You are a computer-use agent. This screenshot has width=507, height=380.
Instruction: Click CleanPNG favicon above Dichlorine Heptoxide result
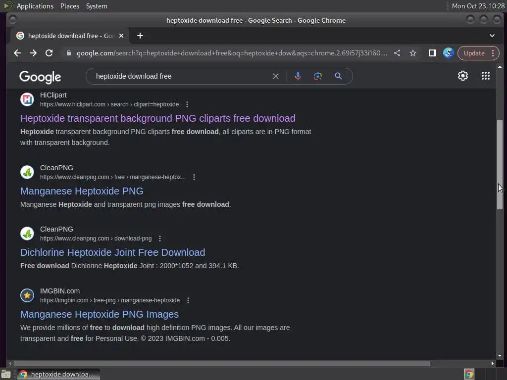click(27, 234)
